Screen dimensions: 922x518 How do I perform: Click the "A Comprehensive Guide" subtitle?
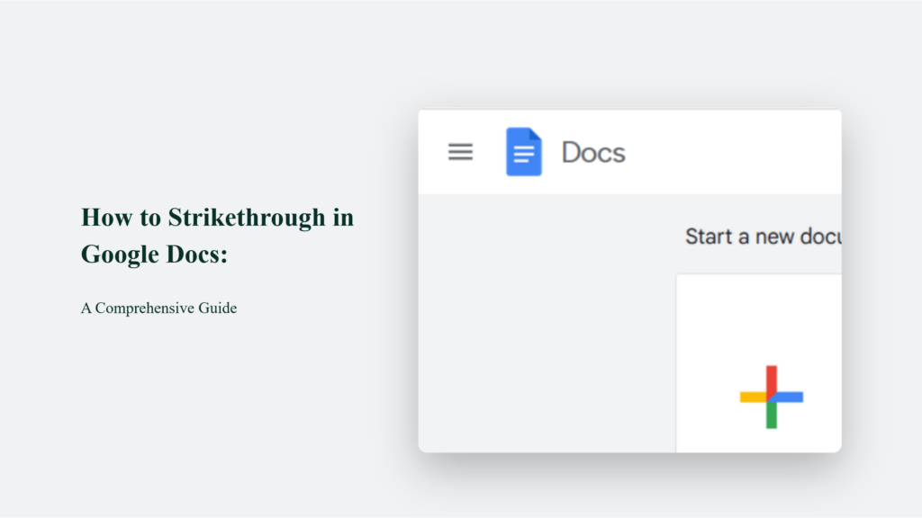point(158,308)
